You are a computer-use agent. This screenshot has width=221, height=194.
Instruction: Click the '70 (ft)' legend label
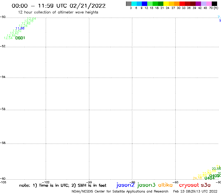214,8
